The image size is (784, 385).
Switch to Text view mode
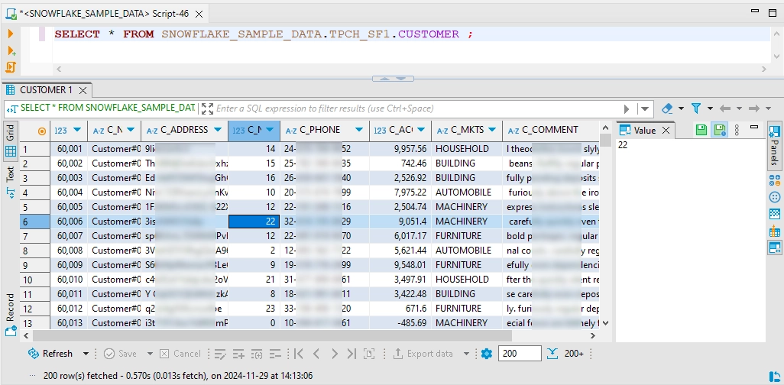pos(11,183)
